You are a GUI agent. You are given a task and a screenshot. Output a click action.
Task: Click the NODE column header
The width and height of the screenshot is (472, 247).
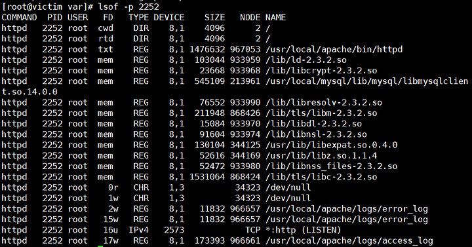(x=250, y=18)
